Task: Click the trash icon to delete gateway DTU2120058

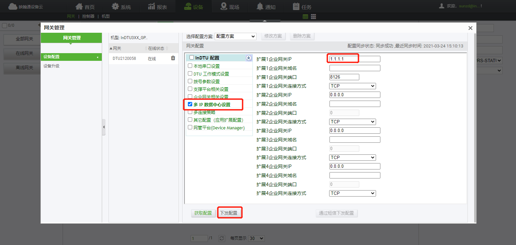Action: (173, 58)
